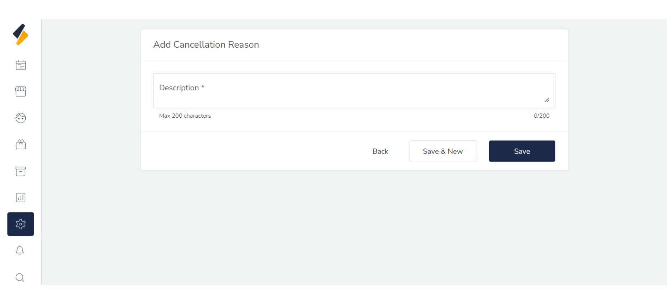Screen dimensions: 667x304
Task: Click the app logo in the sidebar
Action: (x=21, y=34)
